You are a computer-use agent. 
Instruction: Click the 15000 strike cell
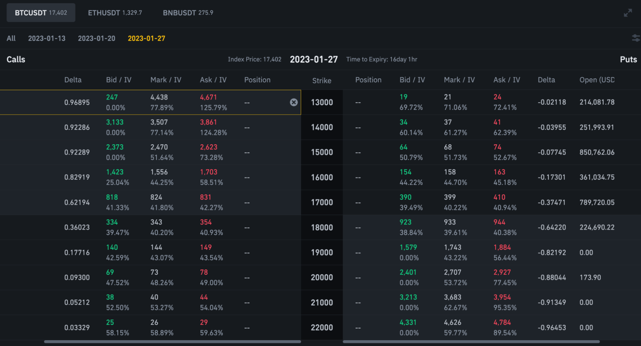322,152
